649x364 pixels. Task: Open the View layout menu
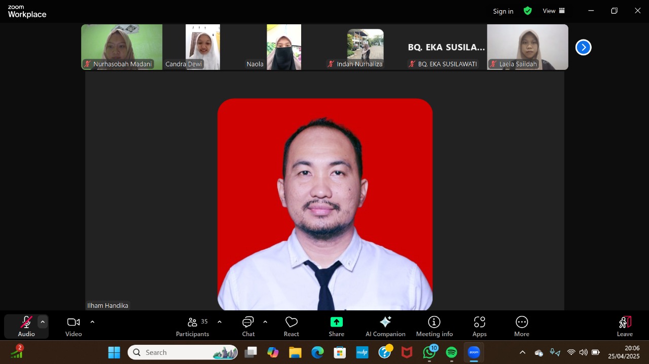553,11
